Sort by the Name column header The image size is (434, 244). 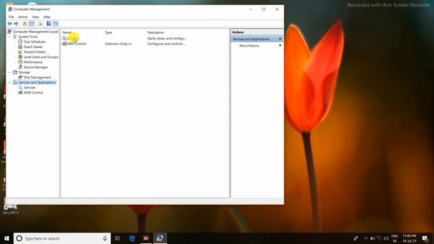67,33
